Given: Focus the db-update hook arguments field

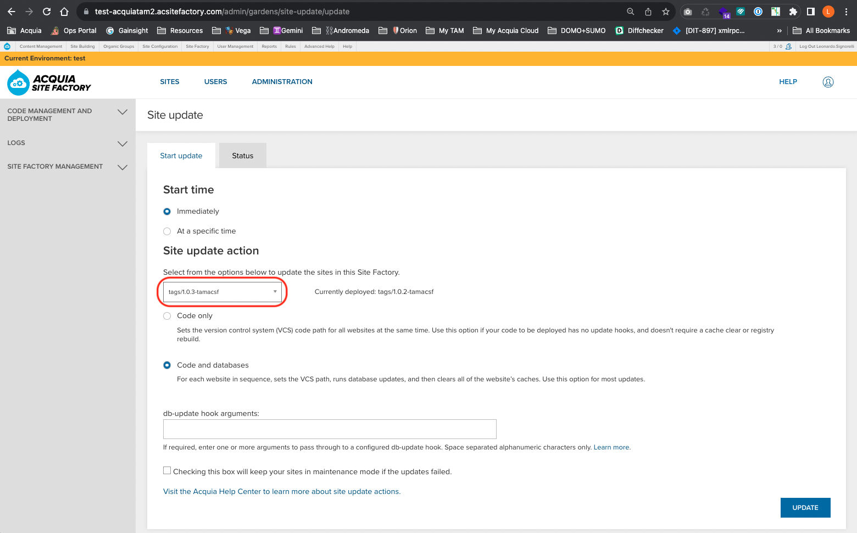Looking at the screenshot, I should coord(330,429).
